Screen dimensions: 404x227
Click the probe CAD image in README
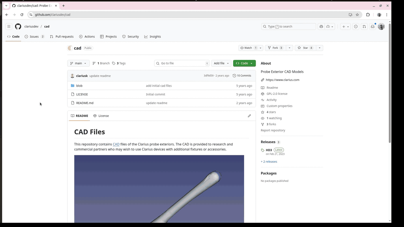pos(159,189)
